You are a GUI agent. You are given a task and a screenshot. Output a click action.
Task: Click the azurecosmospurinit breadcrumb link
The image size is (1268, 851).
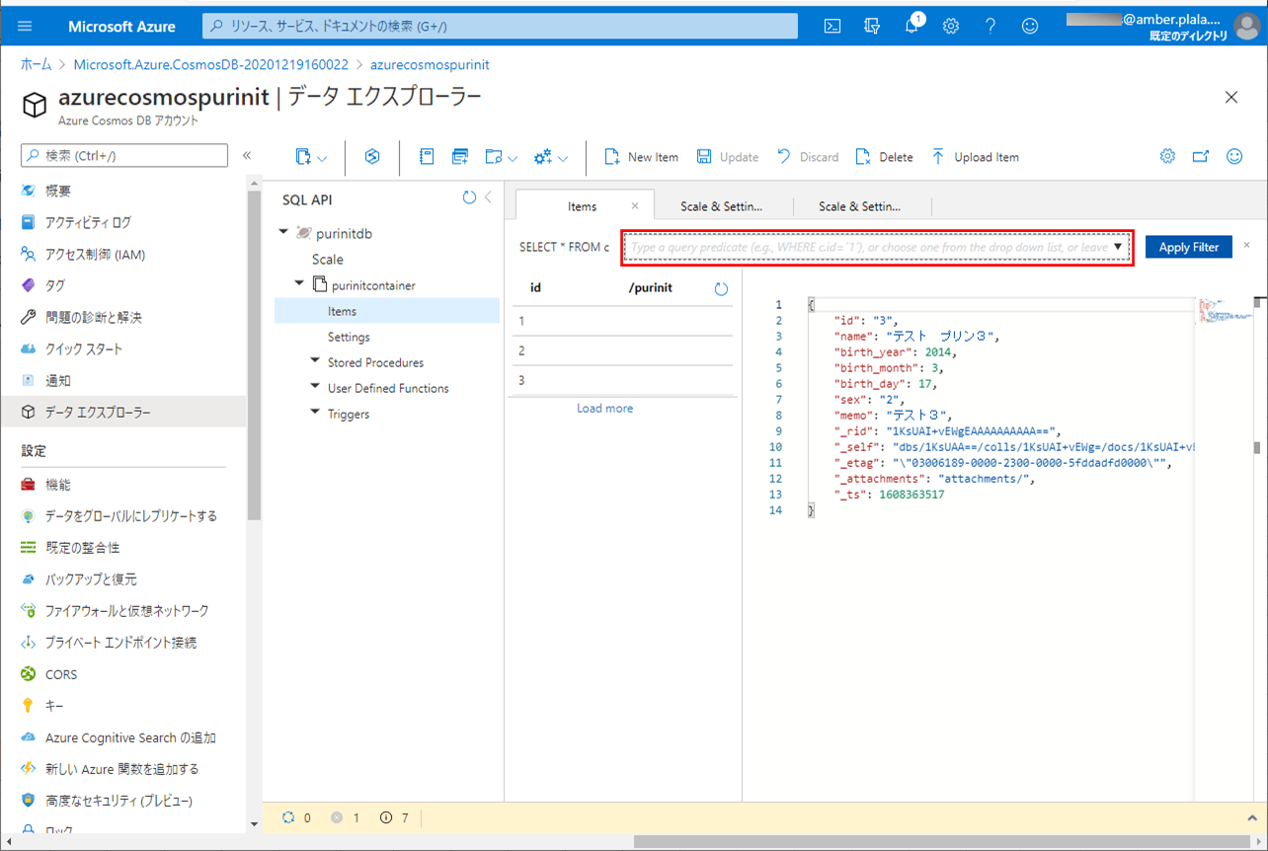point(430,64)
